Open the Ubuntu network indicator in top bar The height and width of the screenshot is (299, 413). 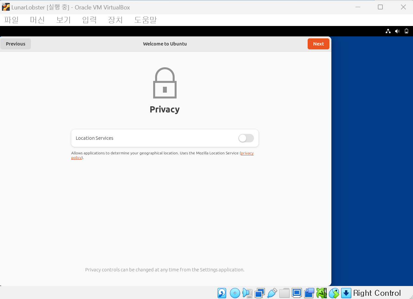click(388, 31)
